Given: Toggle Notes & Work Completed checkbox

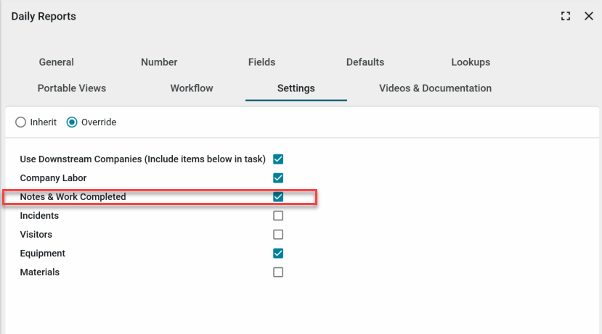Looking at the screenshot, I should click(x=278, y=197).
